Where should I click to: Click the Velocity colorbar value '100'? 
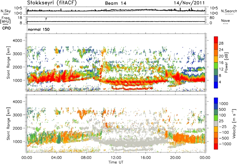(222, 115)
